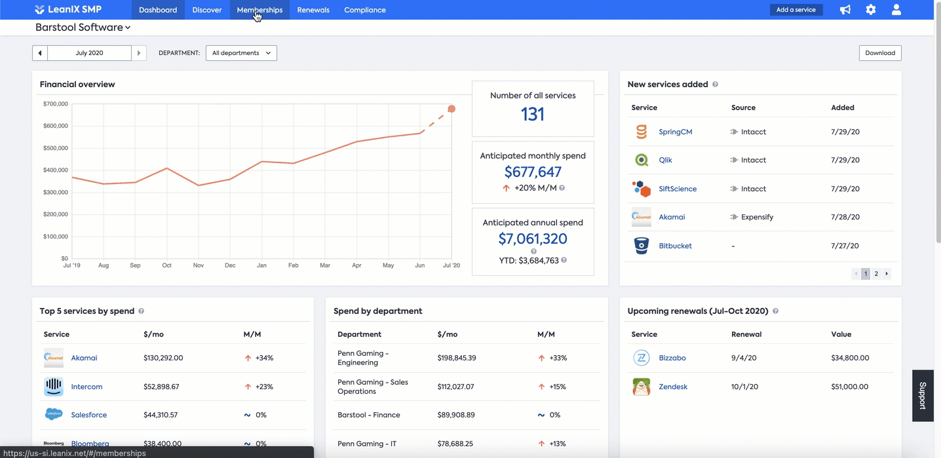Click next page arrow in new services pagination

(x=887, y=274)
